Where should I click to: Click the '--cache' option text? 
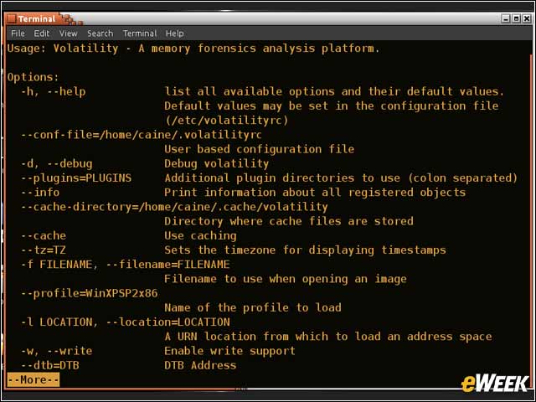click(43, 236)
